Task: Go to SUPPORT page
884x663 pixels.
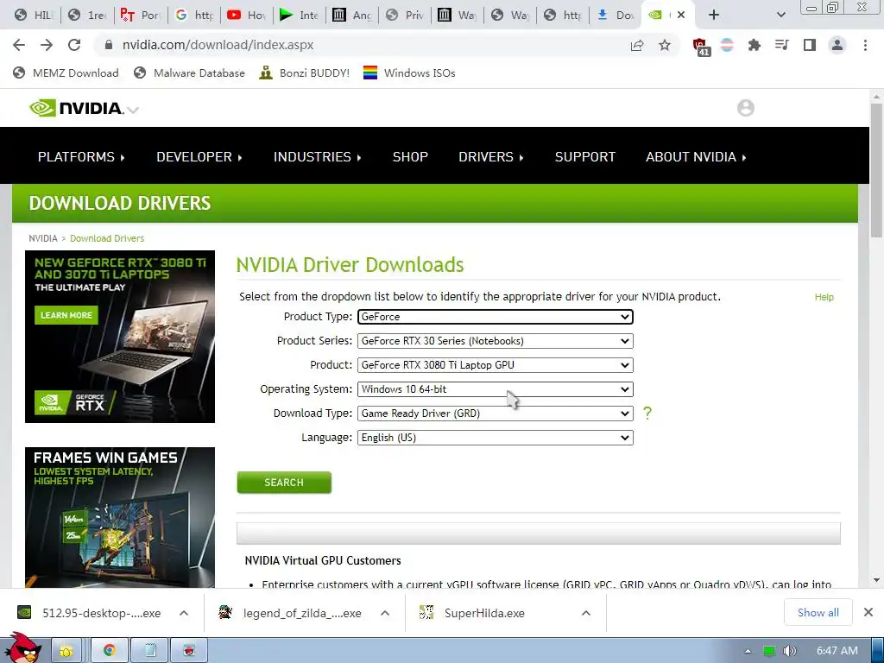Action: pos(585,157)
